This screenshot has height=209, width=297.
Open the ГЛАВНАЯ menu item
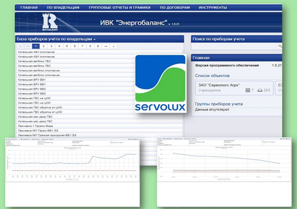[29, 7]
